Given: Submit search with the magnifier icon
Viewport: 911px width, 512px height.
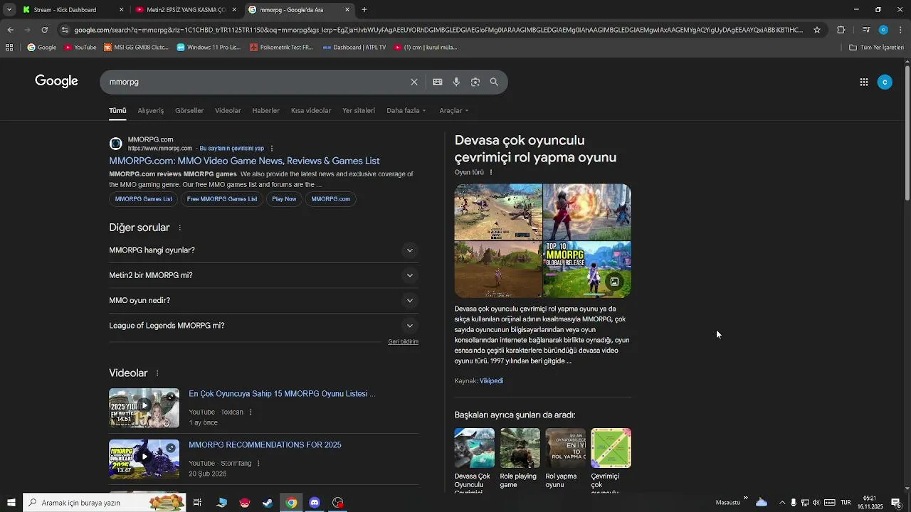Looking at the screenshot, I should (494, 82).
